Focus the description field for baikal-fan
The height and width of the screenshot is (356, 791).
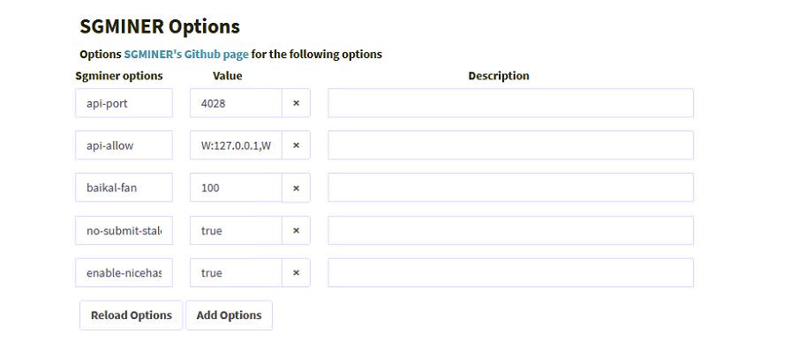[510, 188]
